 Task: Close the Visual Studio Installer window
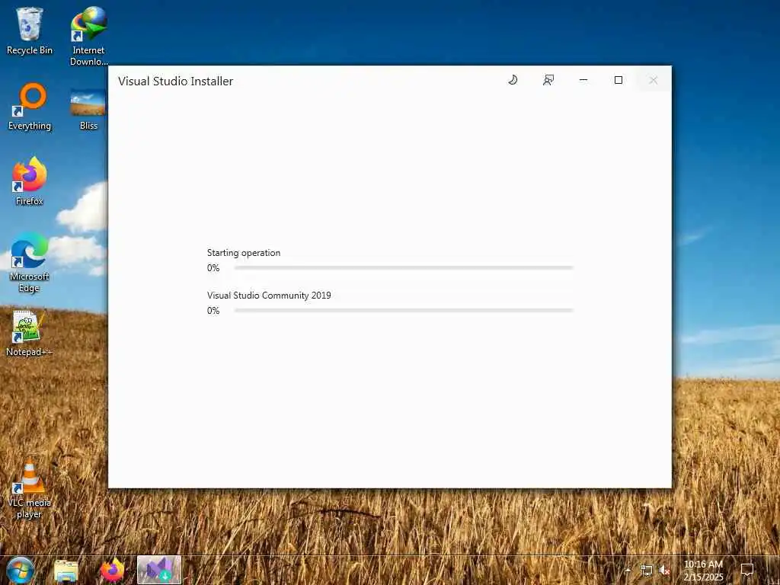[653, 80]
